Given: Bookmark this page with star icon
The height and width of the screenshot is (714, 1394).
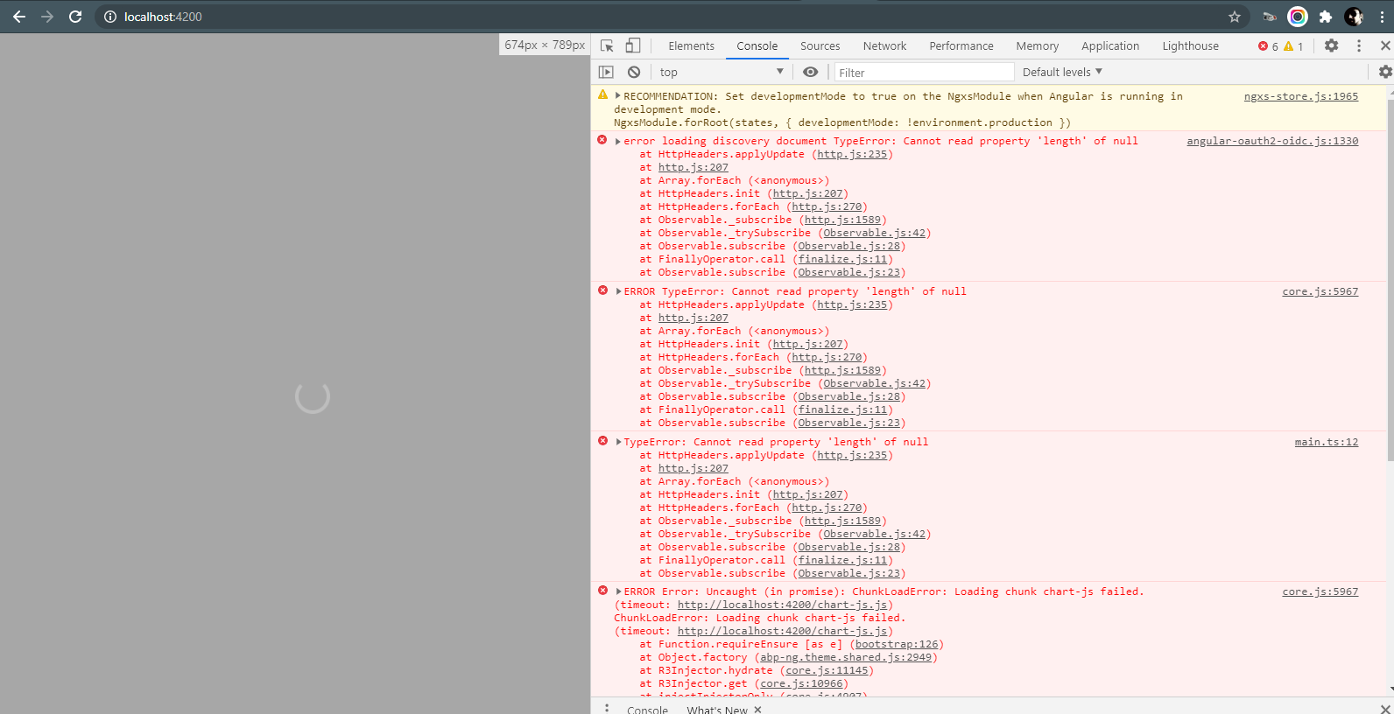Looking at the screenshot, I should point(1235,17).
